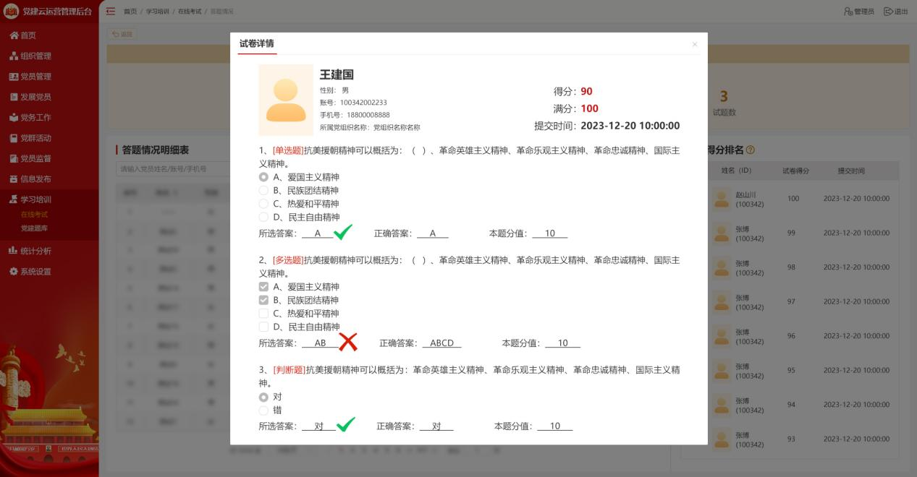Click score 94 in the ranking list
Viewport: 917px width, 477px height.
pyautogui.click(x=791, y=405)
